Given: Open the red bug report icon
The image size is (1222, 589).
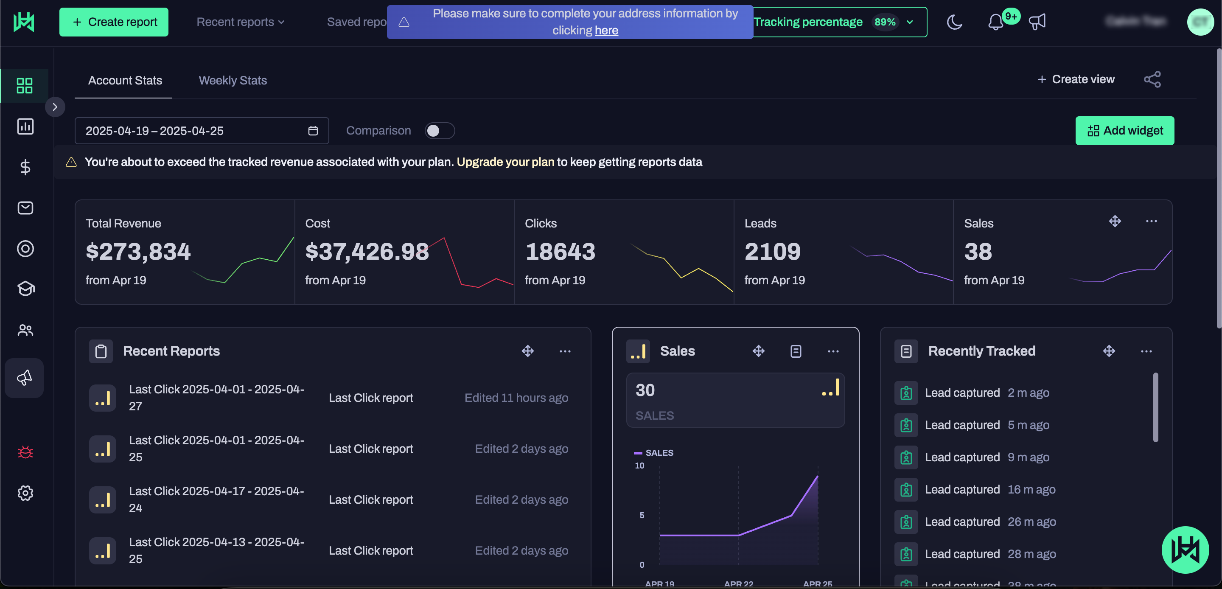Looking at the screenshot, I should [x=25, y=452].
